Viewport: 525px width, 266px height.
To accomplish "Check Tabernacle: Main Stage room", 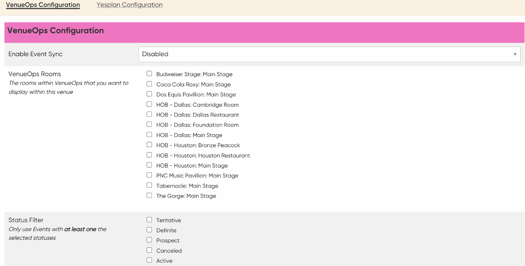I will click(x=149, y=185).
